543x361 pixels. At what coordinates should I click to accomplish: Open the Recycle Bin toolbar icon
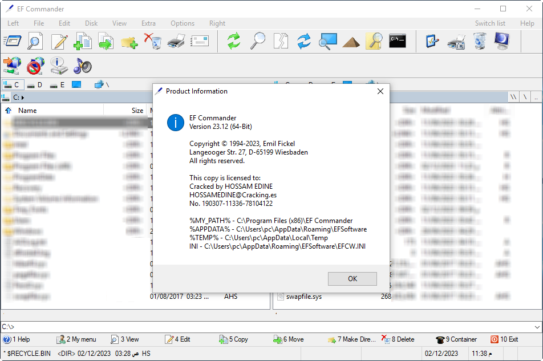480,41
